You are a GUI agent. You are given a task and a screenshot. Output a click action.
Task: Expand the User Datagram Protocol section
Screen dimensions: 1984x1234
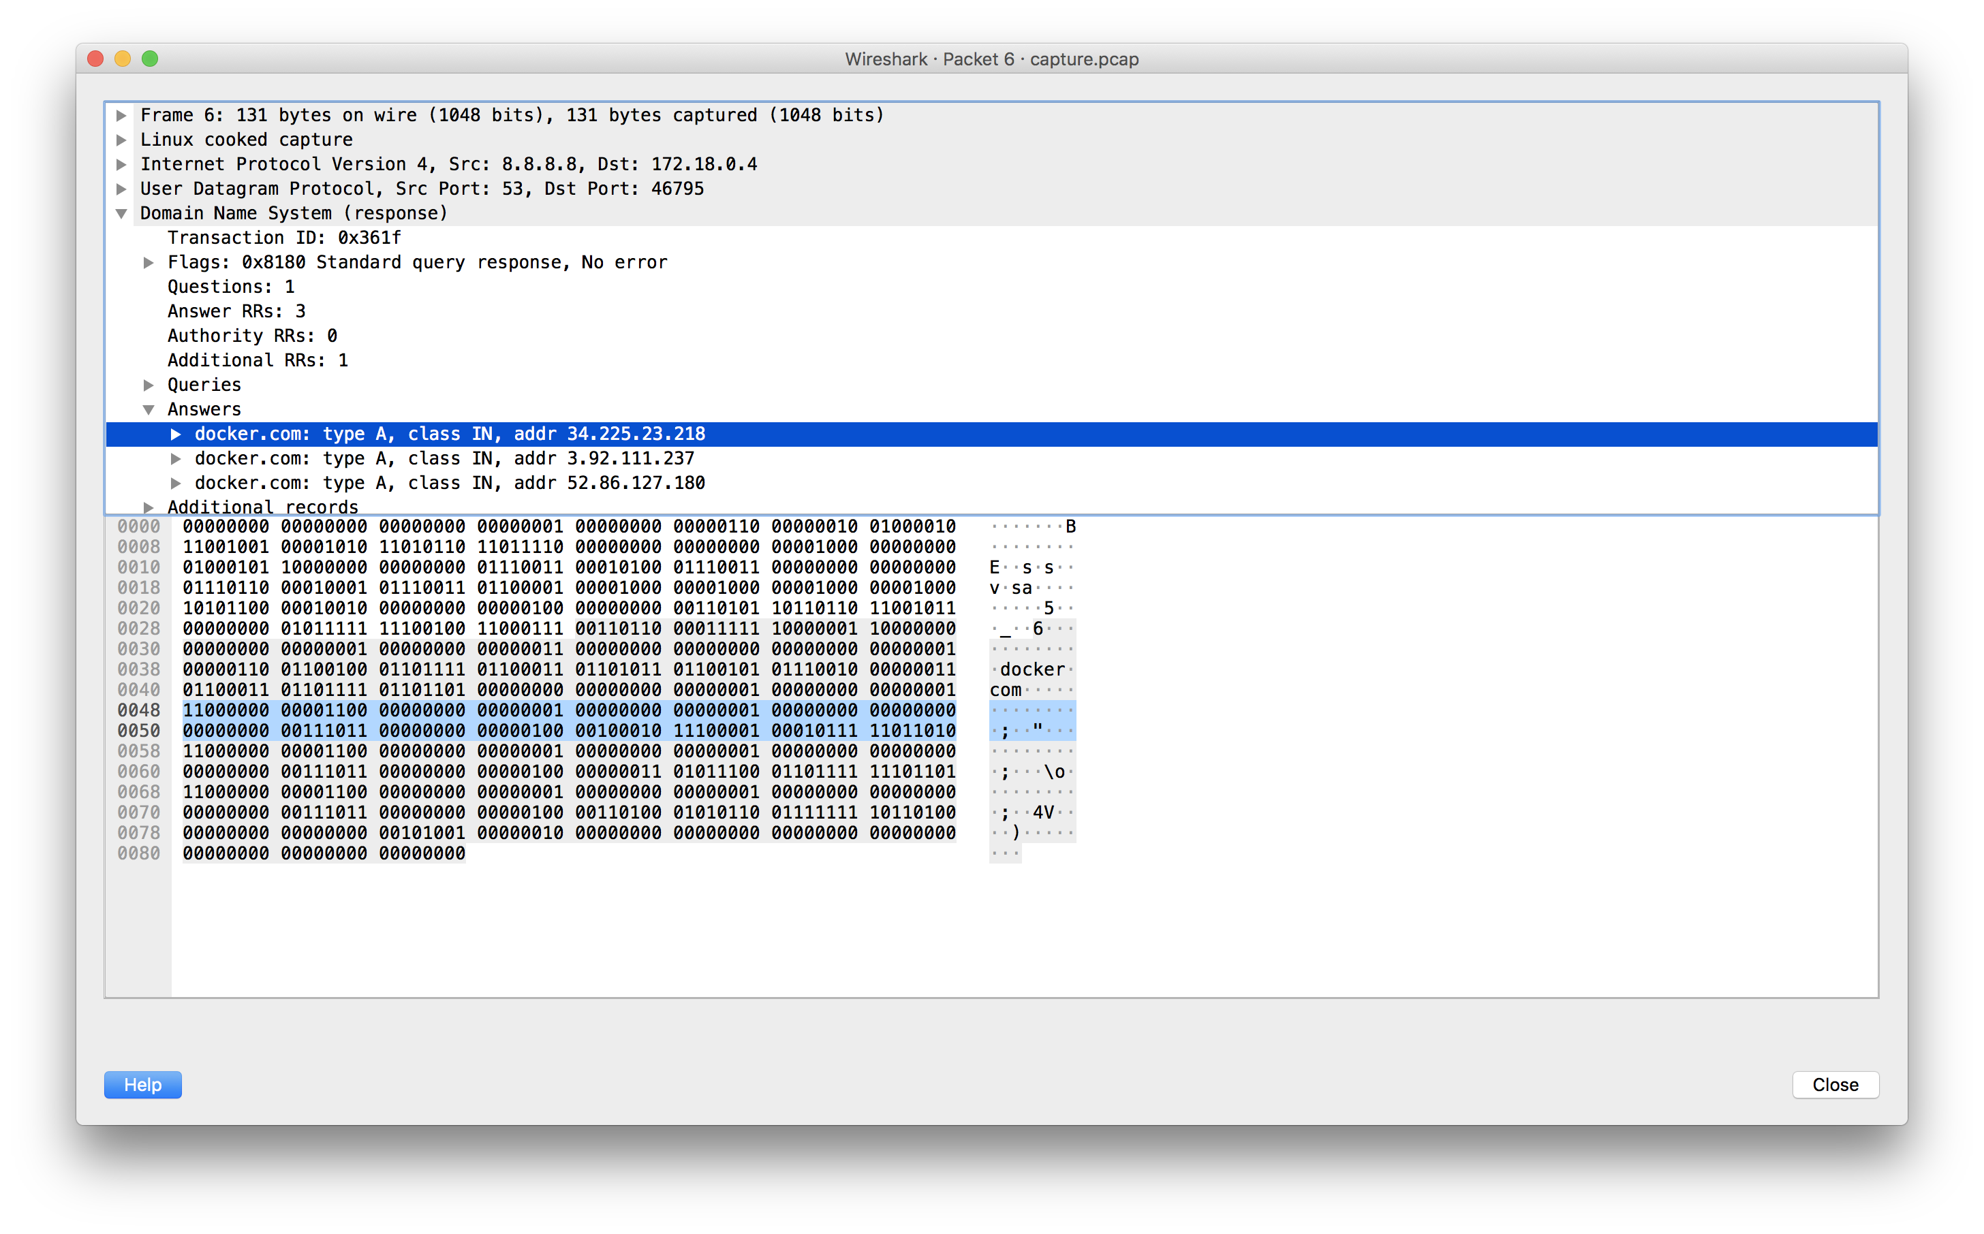pyautogui.click(x=121, y=189)
